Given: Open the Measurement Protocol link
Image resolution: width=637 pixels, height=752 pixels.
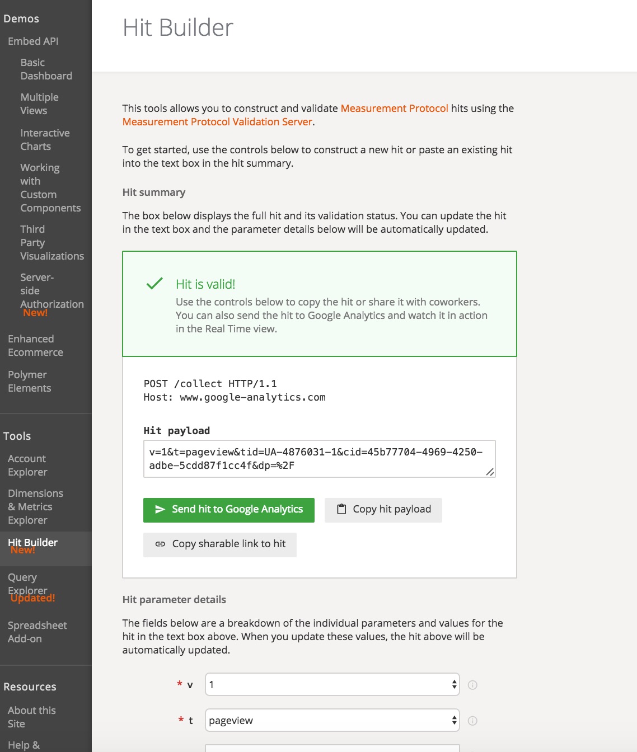Looking at the screenshot, I should [395, 109].
